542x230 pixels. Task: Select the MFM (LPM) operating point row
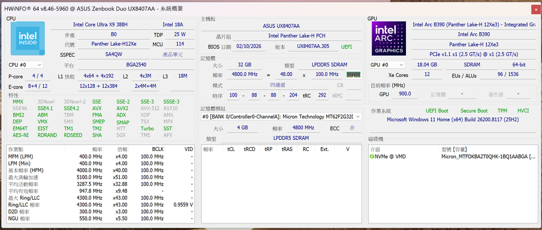pos(100,157)
